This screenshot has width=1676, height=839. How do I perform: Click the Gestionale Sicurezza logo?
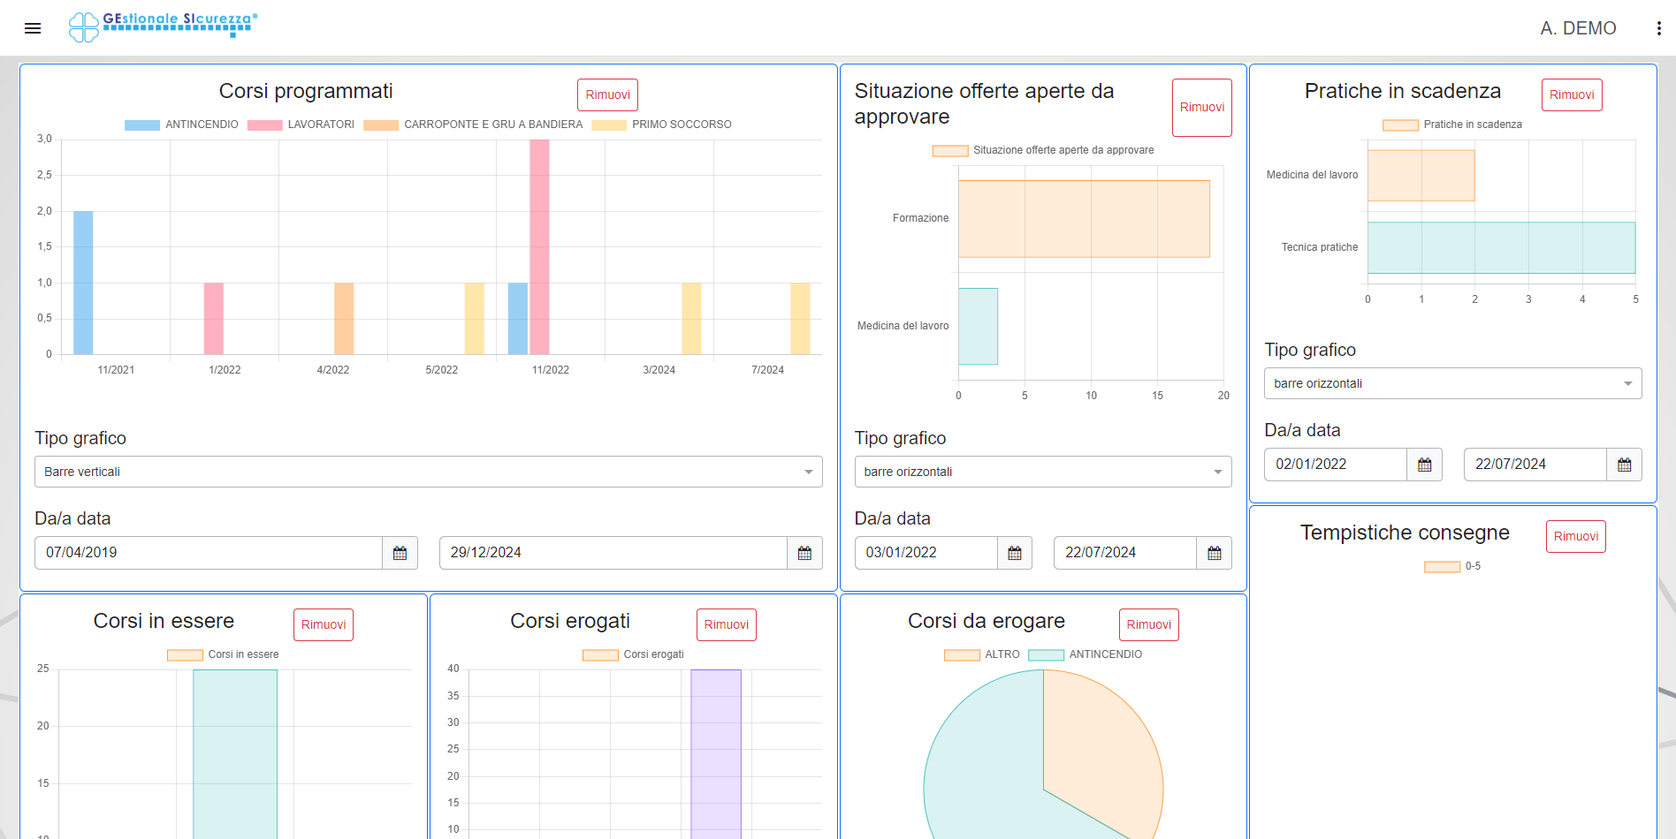(x=164, y=26)
